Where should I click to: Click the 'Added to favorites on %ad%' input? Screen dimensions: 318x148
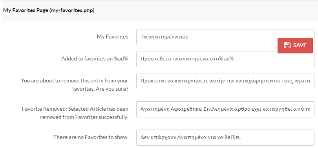pos(225,59)
